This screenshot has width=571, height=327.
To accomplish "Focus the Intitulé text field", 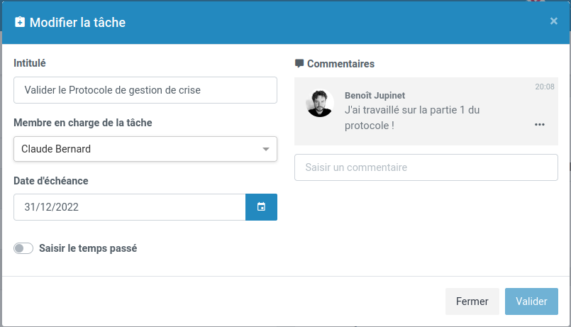I will pos(145,90).
